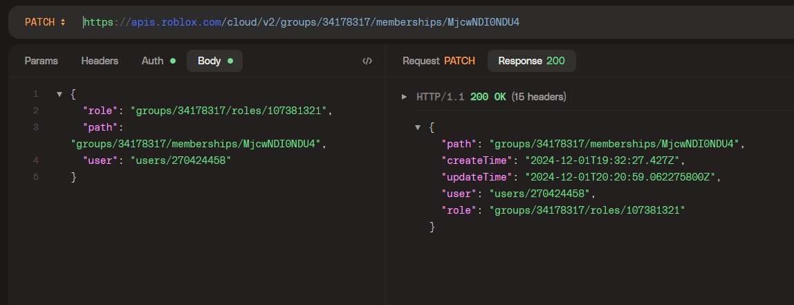
Task: Click the code snippet icon
Action: 367,61
